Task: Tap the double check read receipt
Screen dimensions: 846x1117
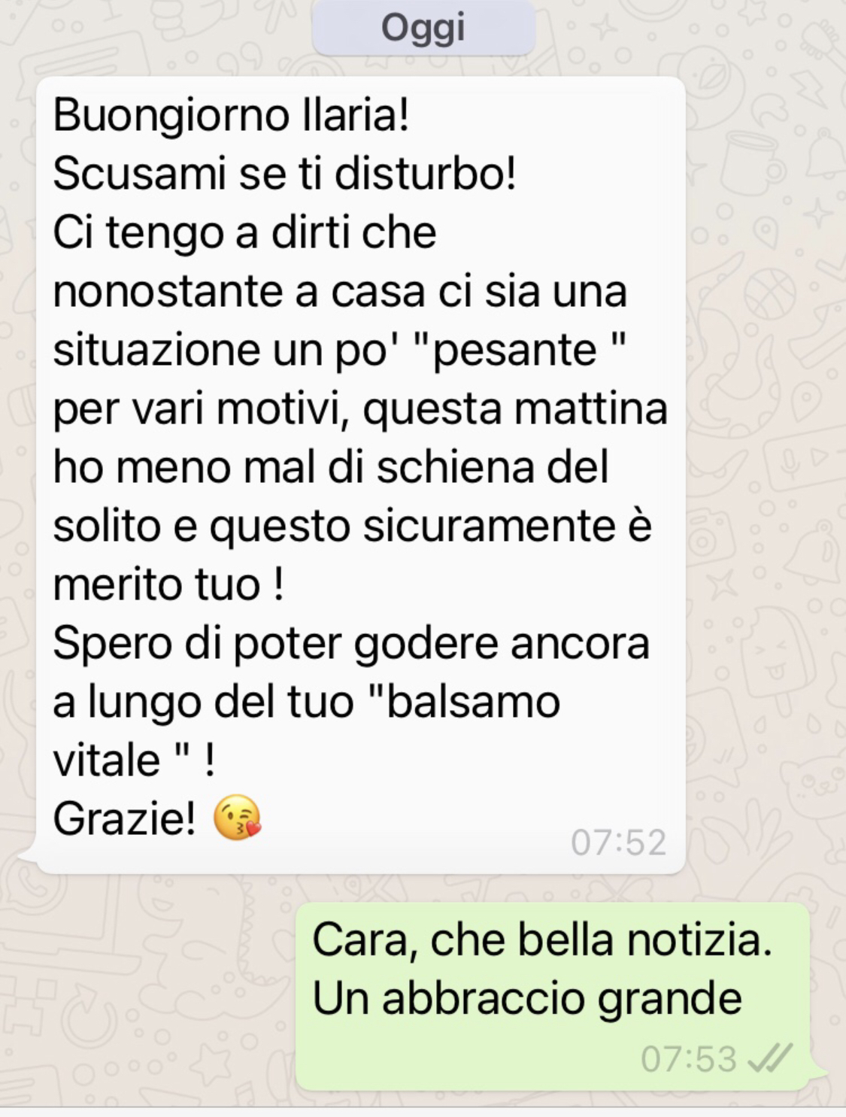Action: coord(770,1059)
